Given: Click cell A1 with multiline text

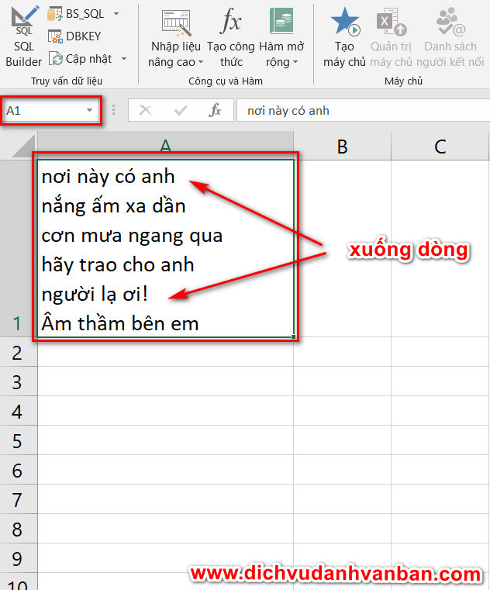Looking at the screenshot, I should [166, 248].
